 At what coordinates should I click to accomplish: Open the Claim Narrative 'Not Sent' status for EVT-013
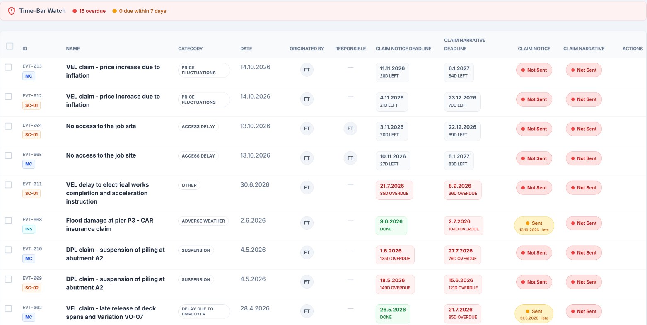584,70
